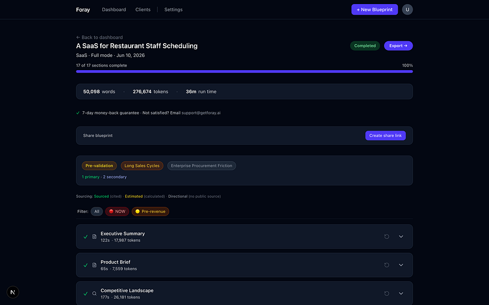Open the Settings nav item
489x305 pixels.
[x=173, y=10]
